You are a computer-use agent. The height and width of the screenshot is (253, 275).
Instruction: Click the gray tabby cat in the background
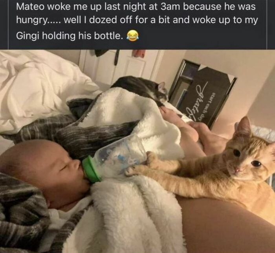[x=142, y=90]
